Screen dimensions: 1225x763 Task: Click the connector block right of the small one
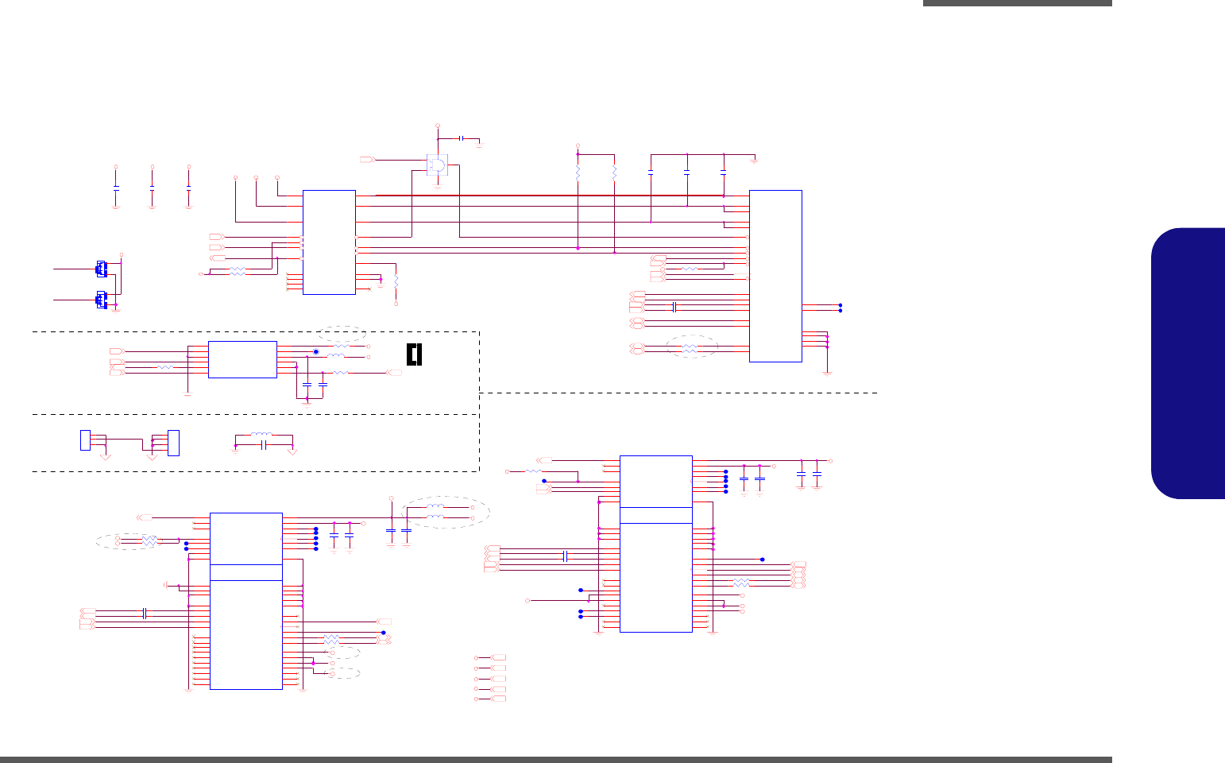click(175, 443)
